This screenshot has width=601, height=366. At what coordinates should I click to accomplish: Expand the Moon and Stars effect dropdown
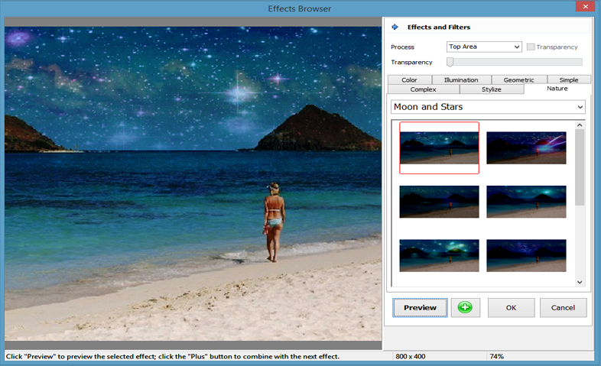click(488, 107)
